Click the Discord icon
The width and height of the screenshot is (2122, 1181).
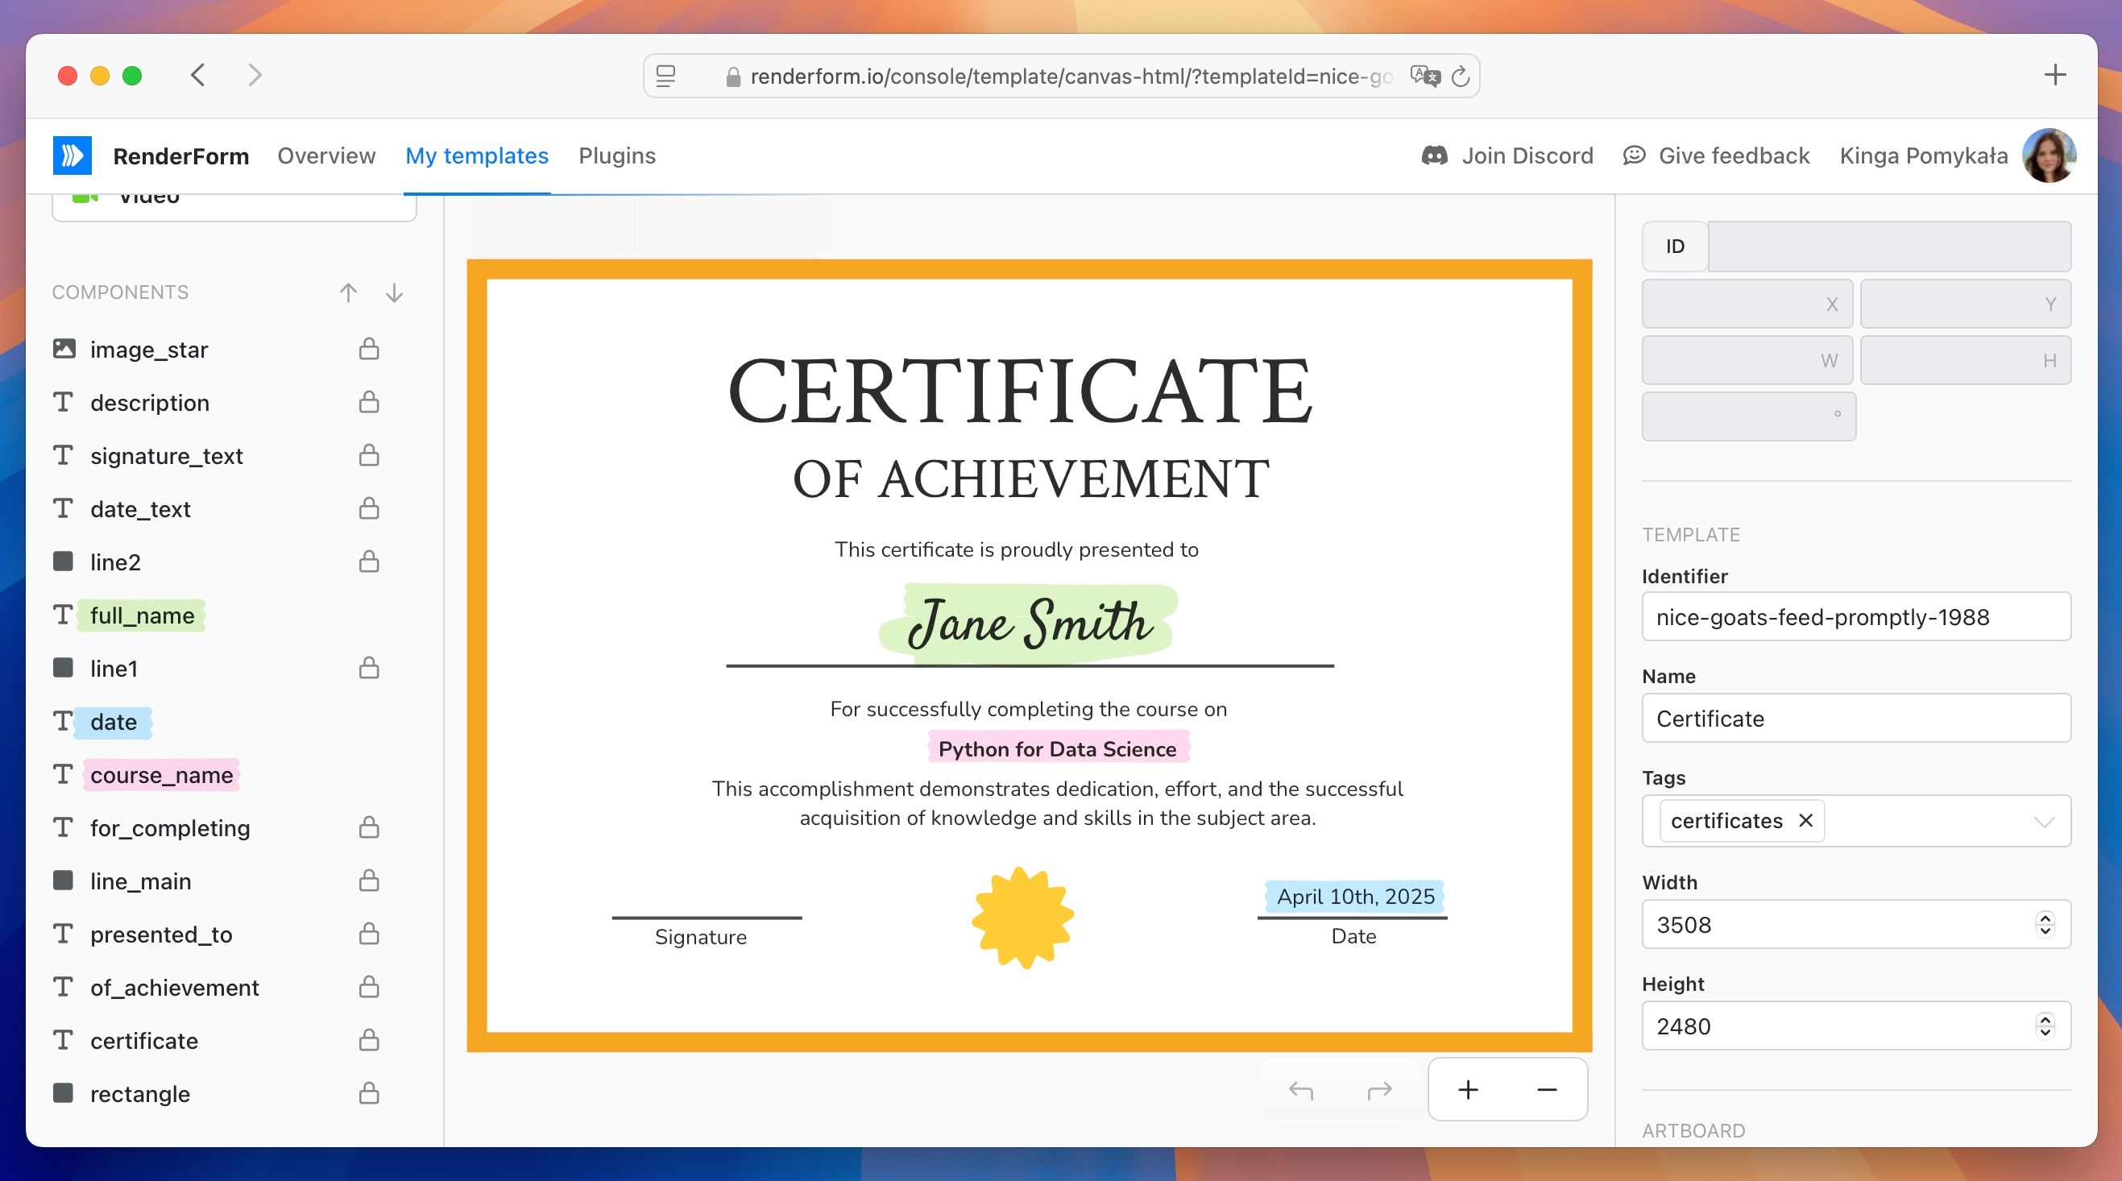pos(1434,155)
